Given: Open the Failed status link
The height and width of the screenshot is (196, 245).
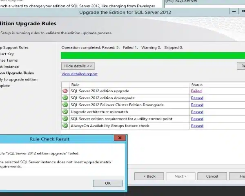Looking at the screenshot, I should pos(196,91).
